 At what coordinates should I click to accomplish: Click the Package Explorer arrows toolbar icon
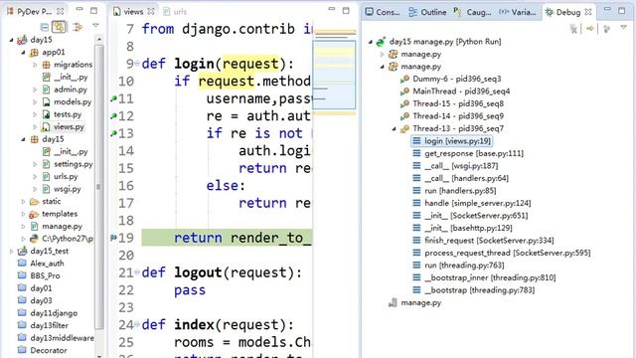78,27
